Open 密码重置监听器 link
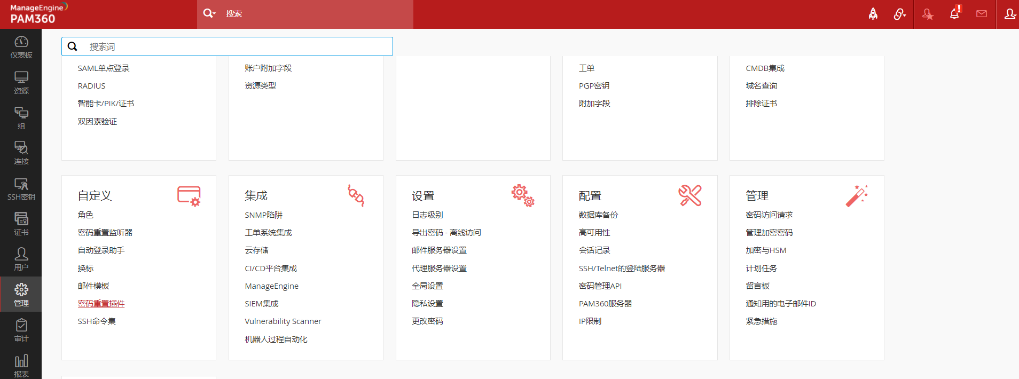Viewport: 1019px width, 379px height. pos(105,233)
